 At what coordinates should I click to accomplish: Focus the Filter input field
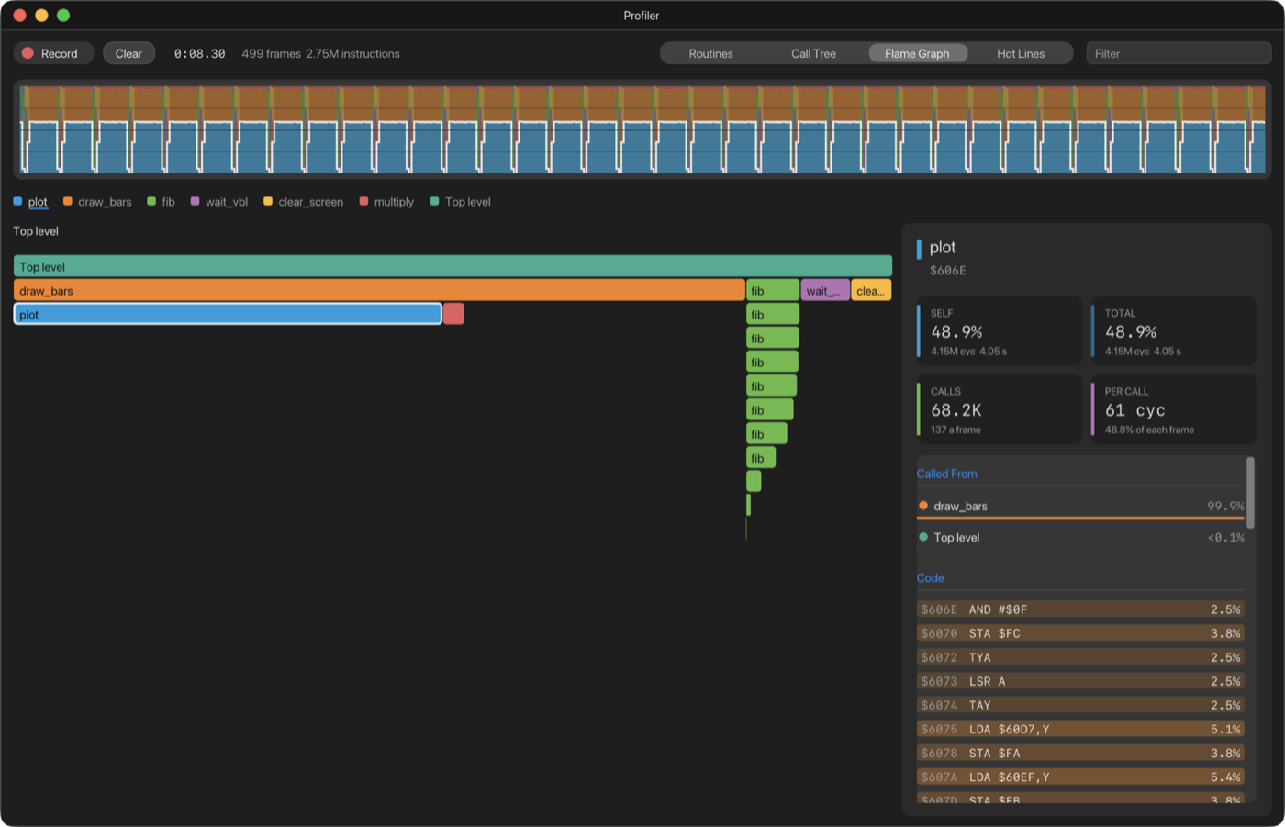click(1179, 53)
